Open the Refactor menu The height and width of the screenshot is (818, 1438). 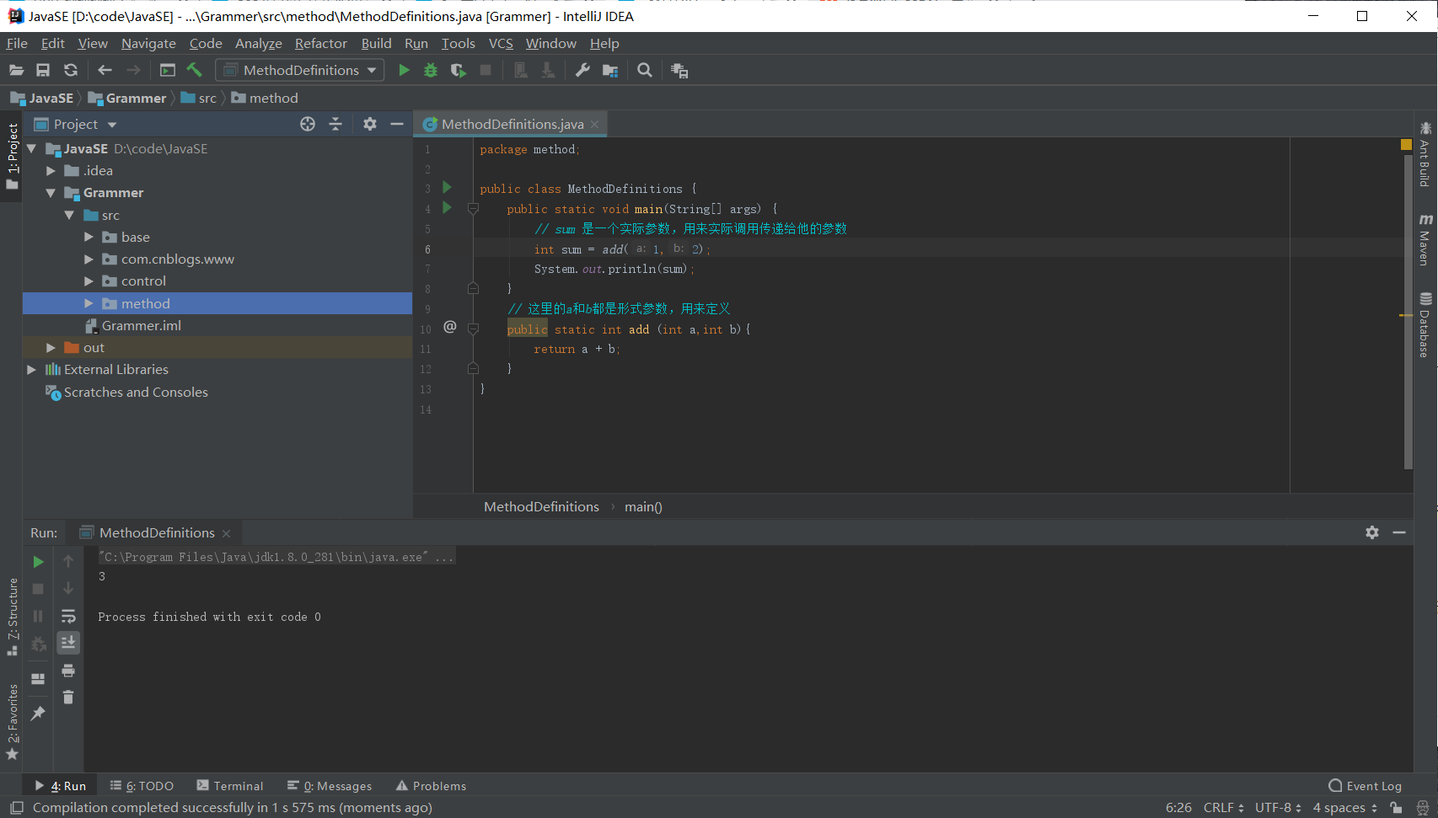coord(320,44)
